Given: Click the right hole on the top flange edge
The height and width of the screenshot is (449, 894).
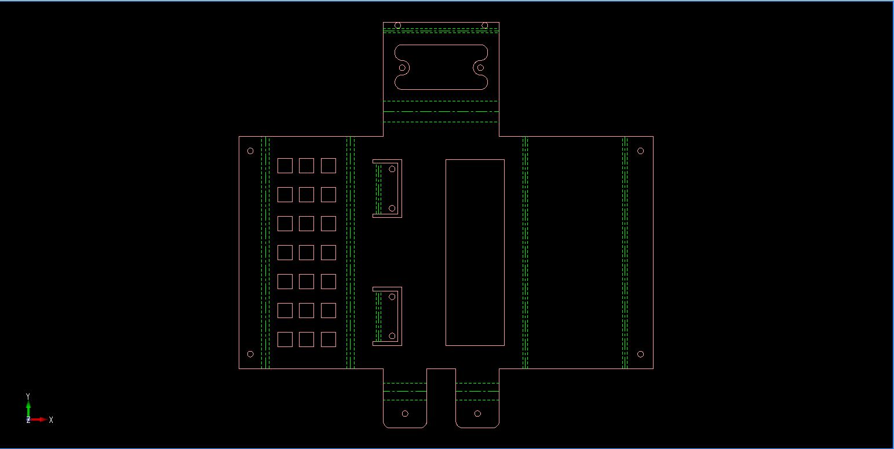Looking at the screenshot, I should [x=485, y=25].
